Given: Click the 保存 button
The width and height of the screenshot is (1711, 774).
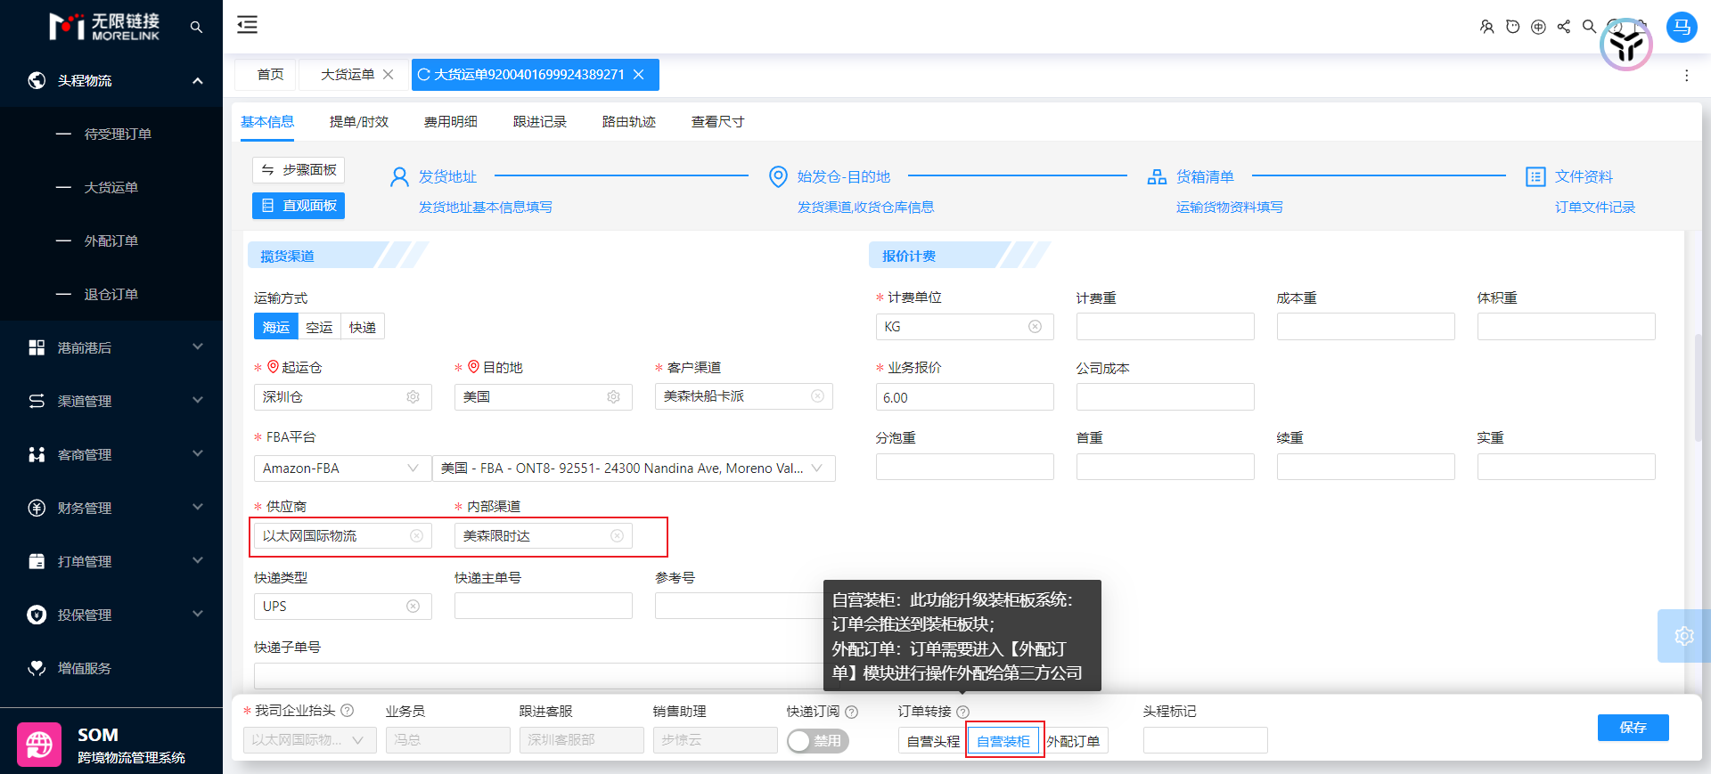Looking at the screenshot, I should [1633, 728].
